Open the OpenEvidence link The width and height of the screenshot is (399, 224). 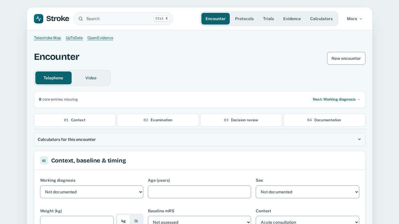(100, 38)
